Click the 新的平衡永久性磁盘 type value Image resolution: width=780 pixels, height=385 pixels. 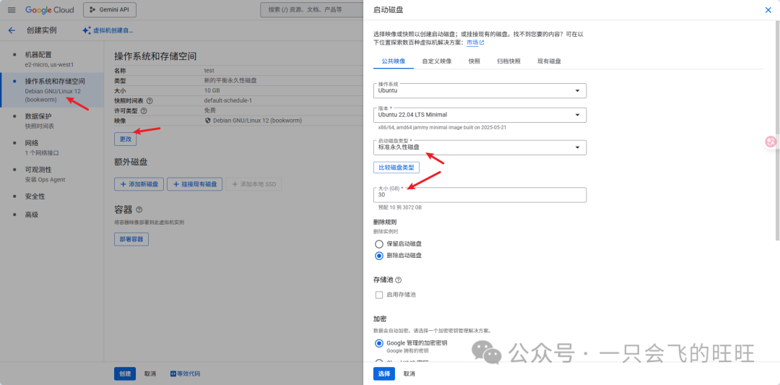(x=230, y=80)
